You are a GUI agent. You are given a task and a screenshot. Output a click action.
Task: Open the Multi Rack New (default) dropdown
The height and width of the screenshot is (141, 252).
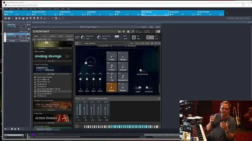click(105, 43)
